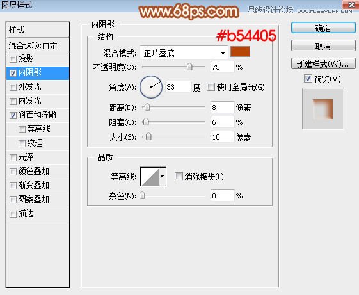Screen dimensions: 359x295
Task: Select the 渐变叠加 style row label
Action: click(x=33, y=186)
